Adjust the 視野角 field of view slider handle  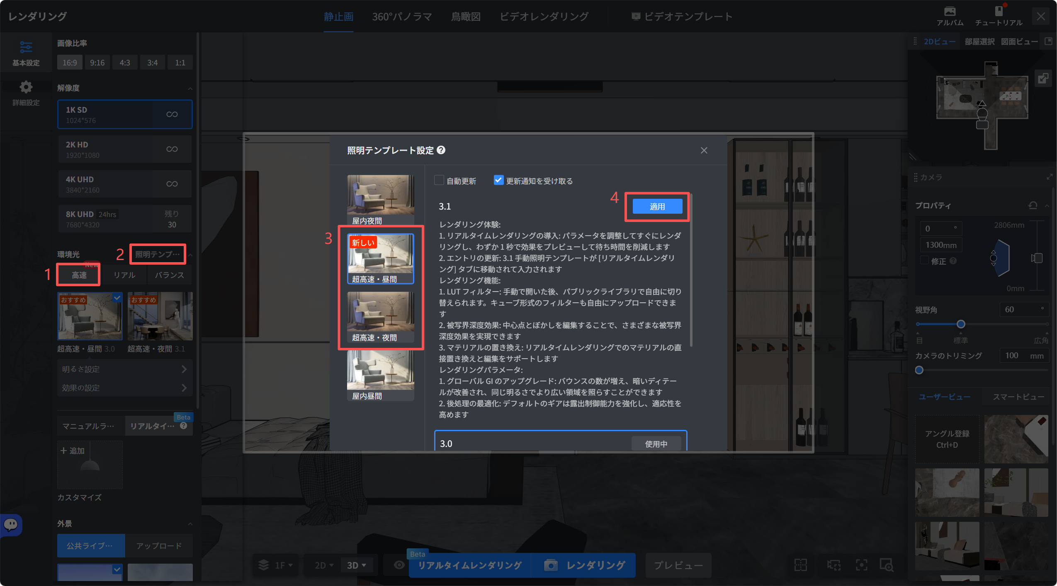click(961, 324)
